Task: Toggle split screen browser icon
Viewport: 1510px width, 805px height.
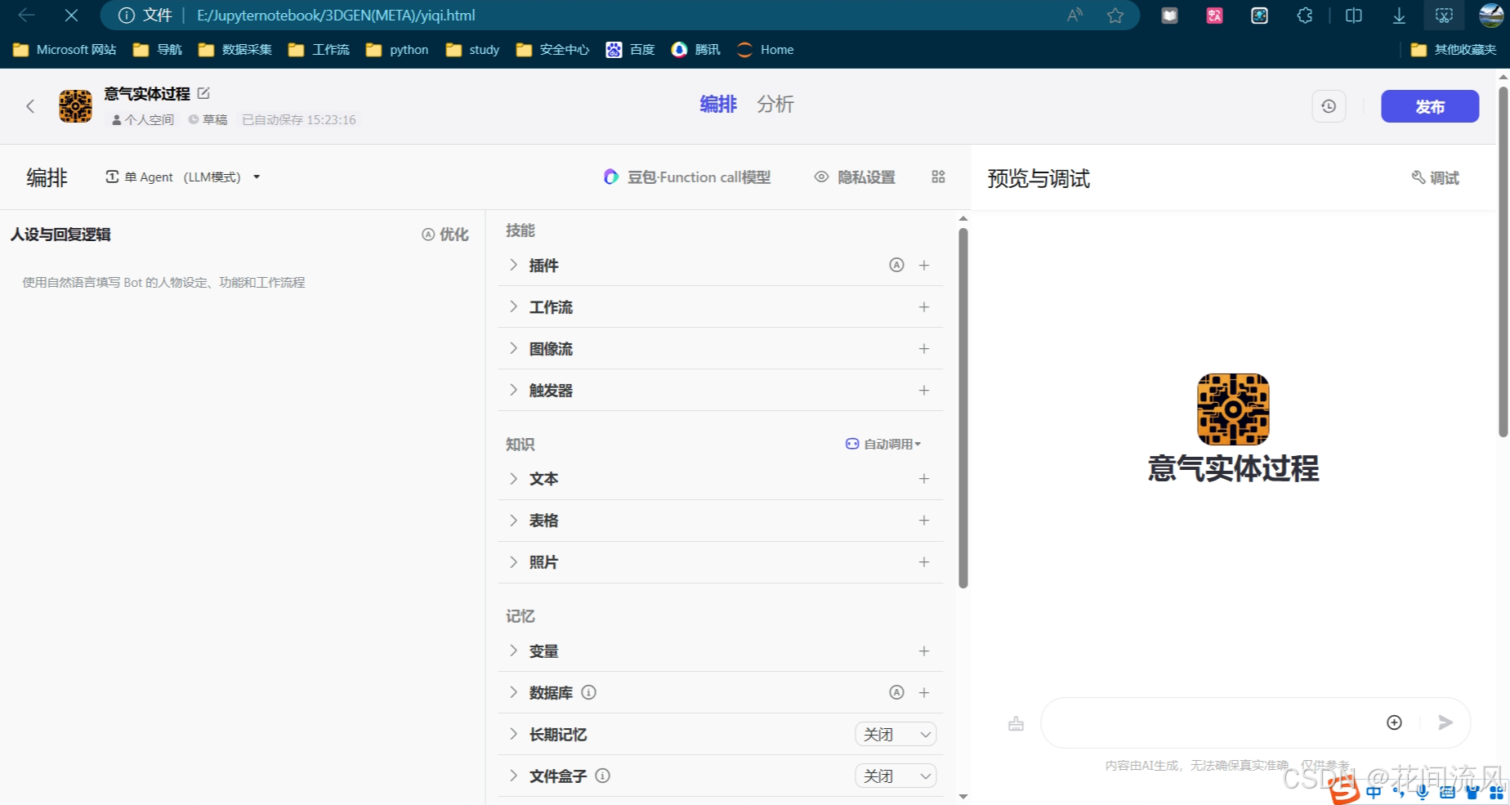Action: tap(1354, 15)
